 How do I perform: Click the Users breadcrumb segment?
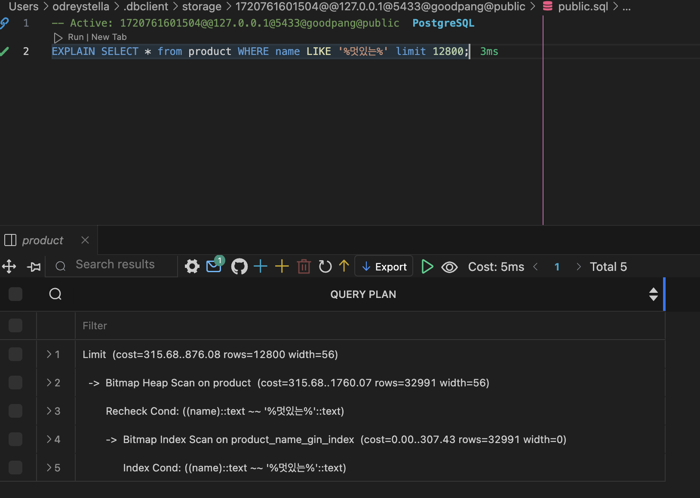coord(24,6)
